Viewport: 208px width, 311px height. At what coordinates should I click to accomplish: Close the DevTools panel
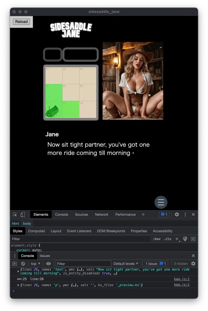pos(193,215)
